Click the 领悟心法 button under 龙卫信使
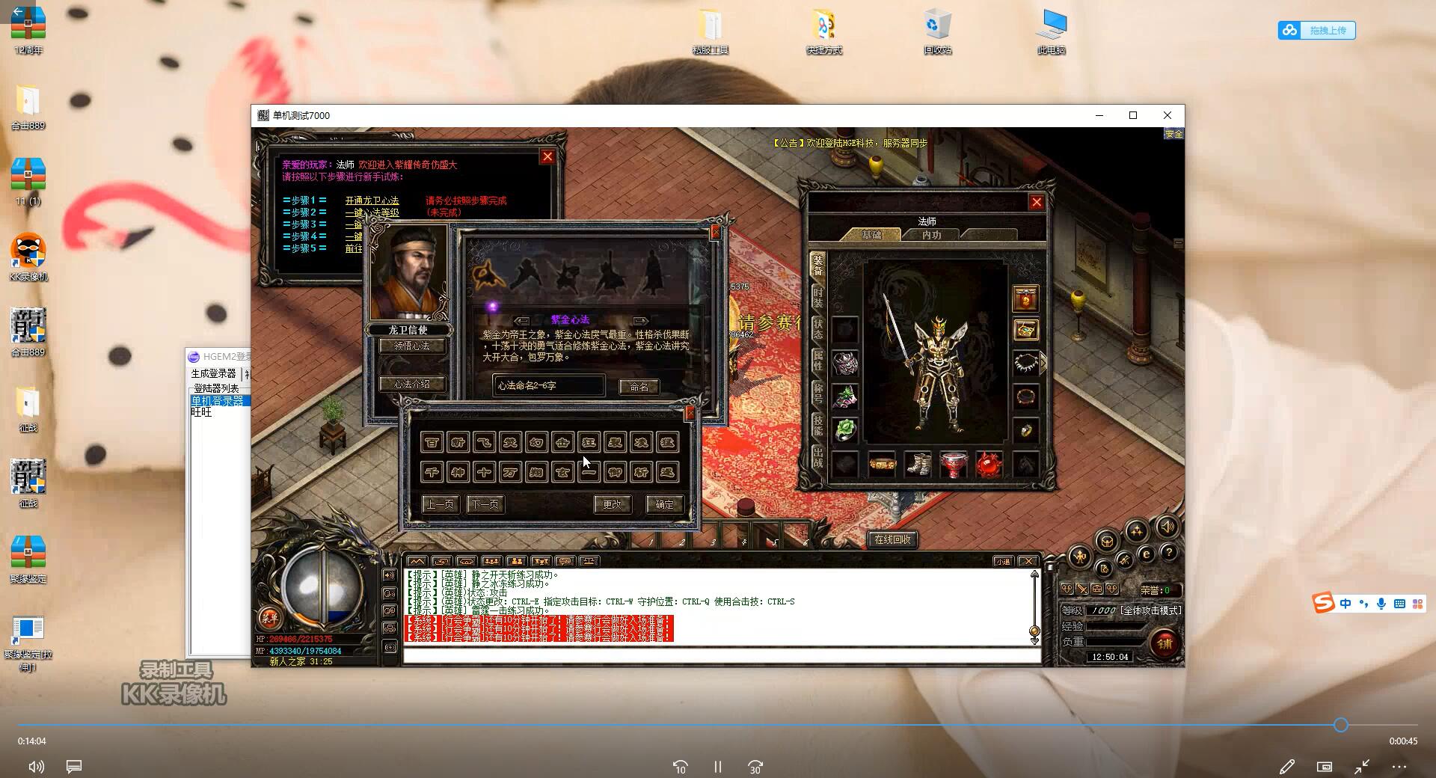The width and height of the screenshot is (1436, 778). pos(412,346)
